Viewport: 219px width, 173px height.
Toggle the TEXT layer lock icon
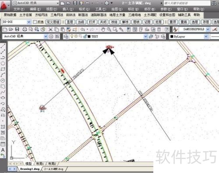tap(85, 36)
